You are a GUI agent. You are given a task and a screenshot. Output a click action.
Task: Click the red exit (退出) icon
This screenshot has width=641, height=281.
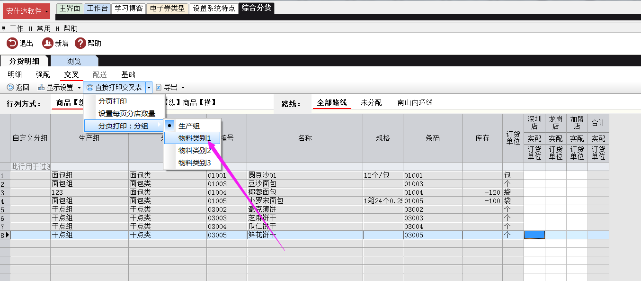(x=12, y=43)
